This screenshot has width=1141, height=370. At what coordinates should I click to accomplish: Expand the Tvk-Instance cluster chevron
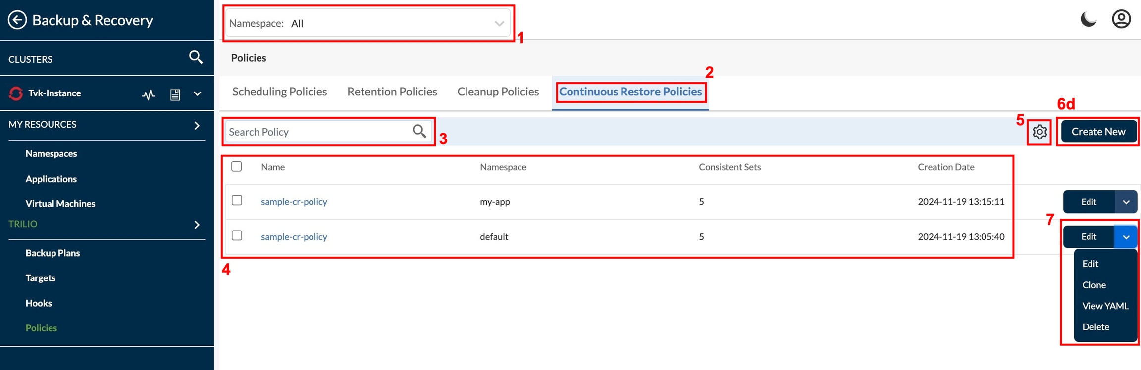pyautogui.click(x=197, y=93)
